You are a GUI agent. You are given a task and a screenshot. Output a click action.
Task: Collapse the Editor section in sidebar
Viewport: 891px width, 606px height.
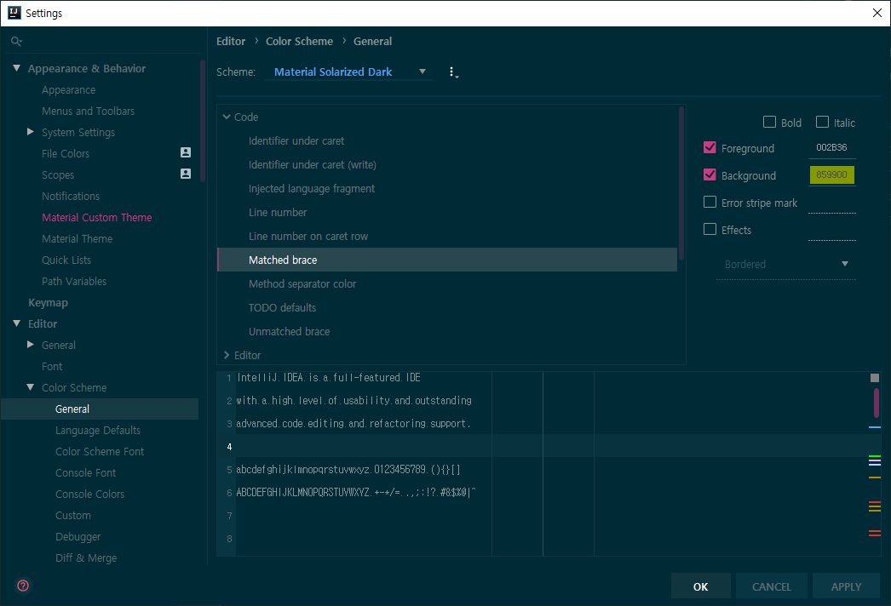(16, 323)
